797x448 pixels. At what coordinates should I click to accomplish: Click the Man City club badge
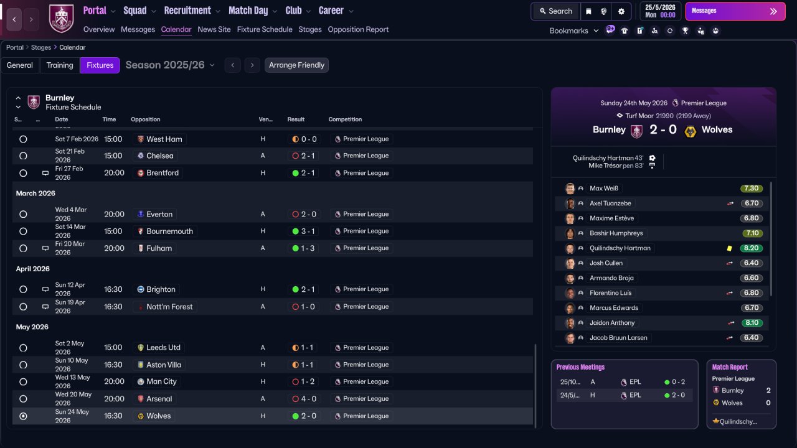(x=141, y=381)
